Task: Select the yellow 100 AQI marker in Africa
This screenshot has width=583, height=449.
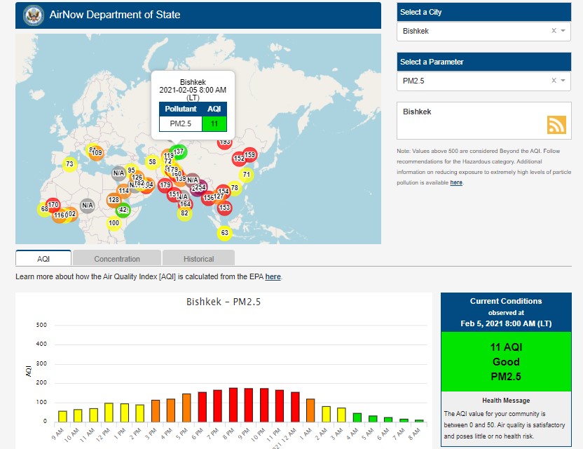Action: (x=114, y=223)
